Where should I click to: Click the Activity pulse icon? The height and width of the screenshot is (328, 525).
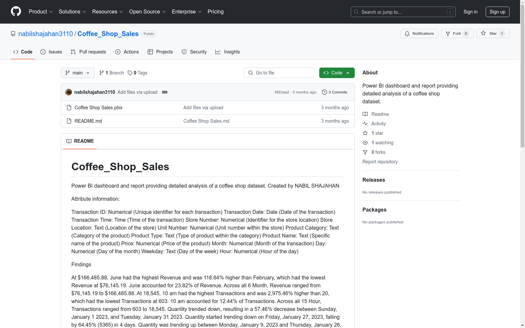365,124
